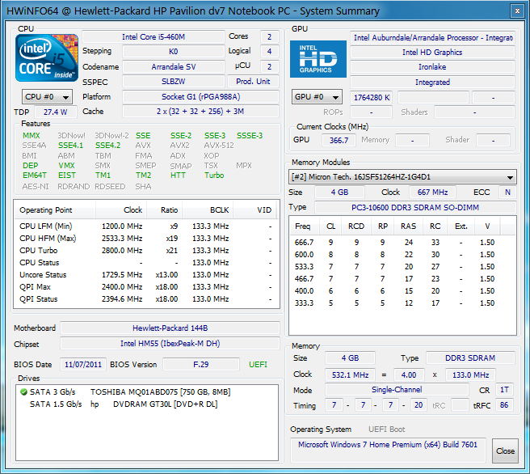Select the CPU LFM (Min) row
This screenshot has height=474, width=530.
[x=146, y=226]
